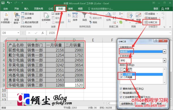173x110 pixels.
Task: Expand the Ungroup dropdown arrow
Action: 159,18
